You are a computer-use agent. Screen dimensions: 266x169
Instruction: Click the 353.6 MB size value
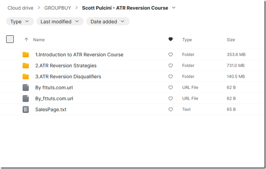(236, 55)
